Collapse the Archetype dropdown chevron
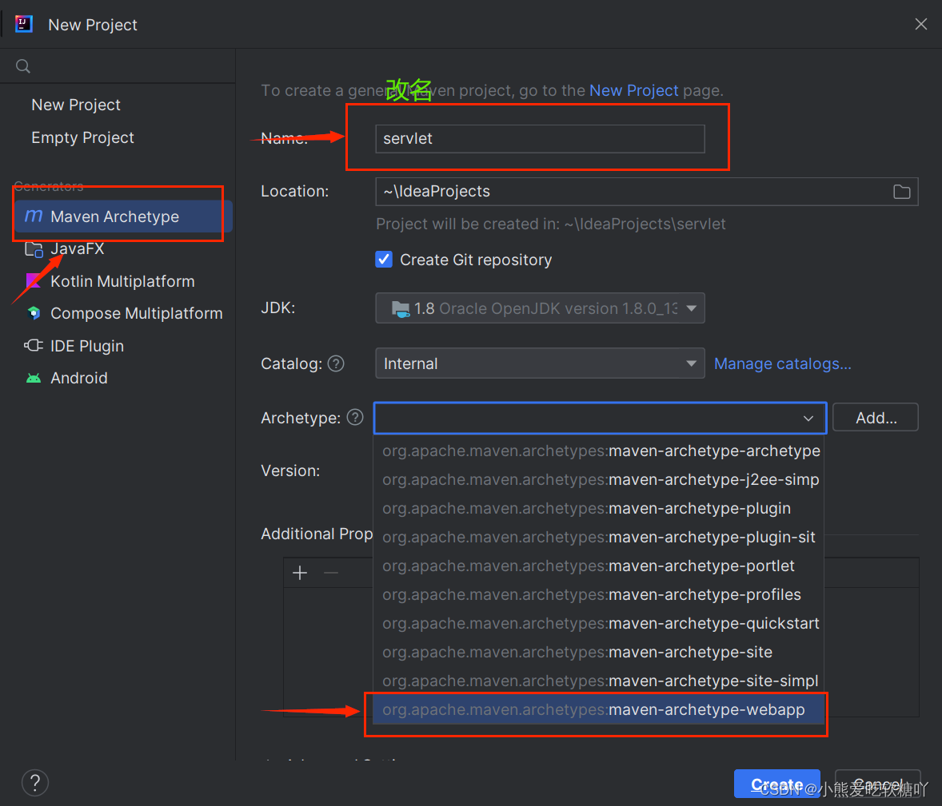Image resolution: width=942 pixels, height=806 pixels. click(x=808, y=419)
